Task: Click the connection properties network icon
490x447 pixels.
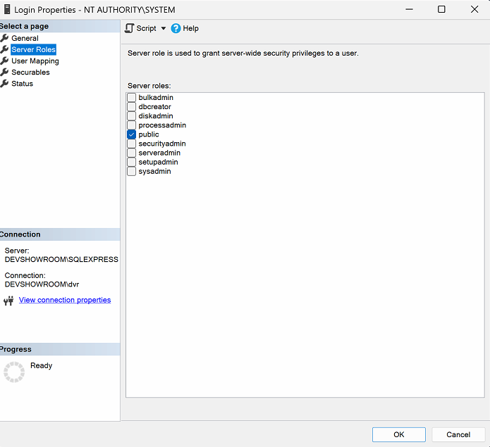Action: (x=9, y=301)
